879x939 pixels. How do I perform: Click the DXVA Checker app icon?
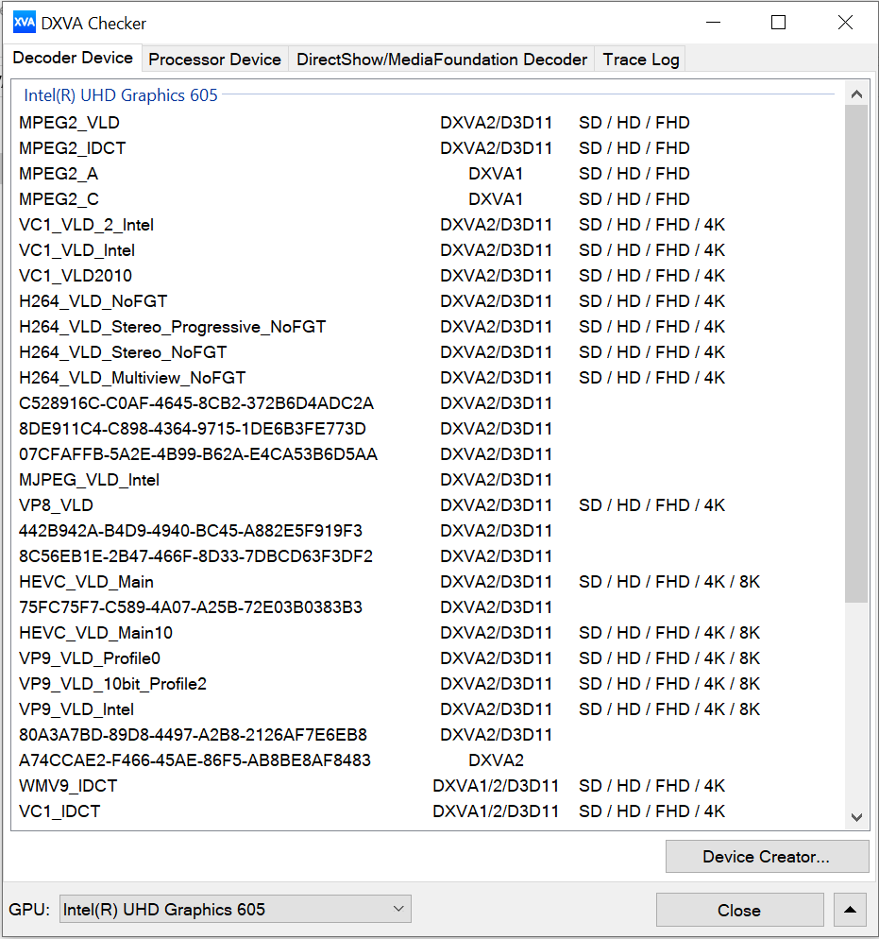pos(25,23)
